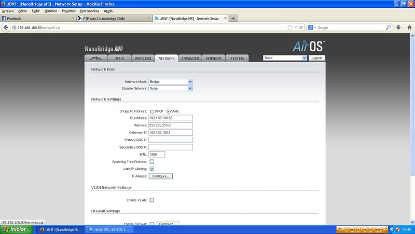Click the Gateway IP input field
This screenshot has height=234, width=415.
[x=171, y=133]
